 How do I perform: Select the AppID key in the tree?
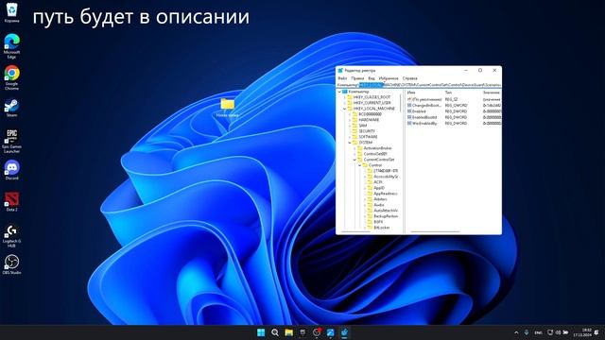(x=379, y=188)
